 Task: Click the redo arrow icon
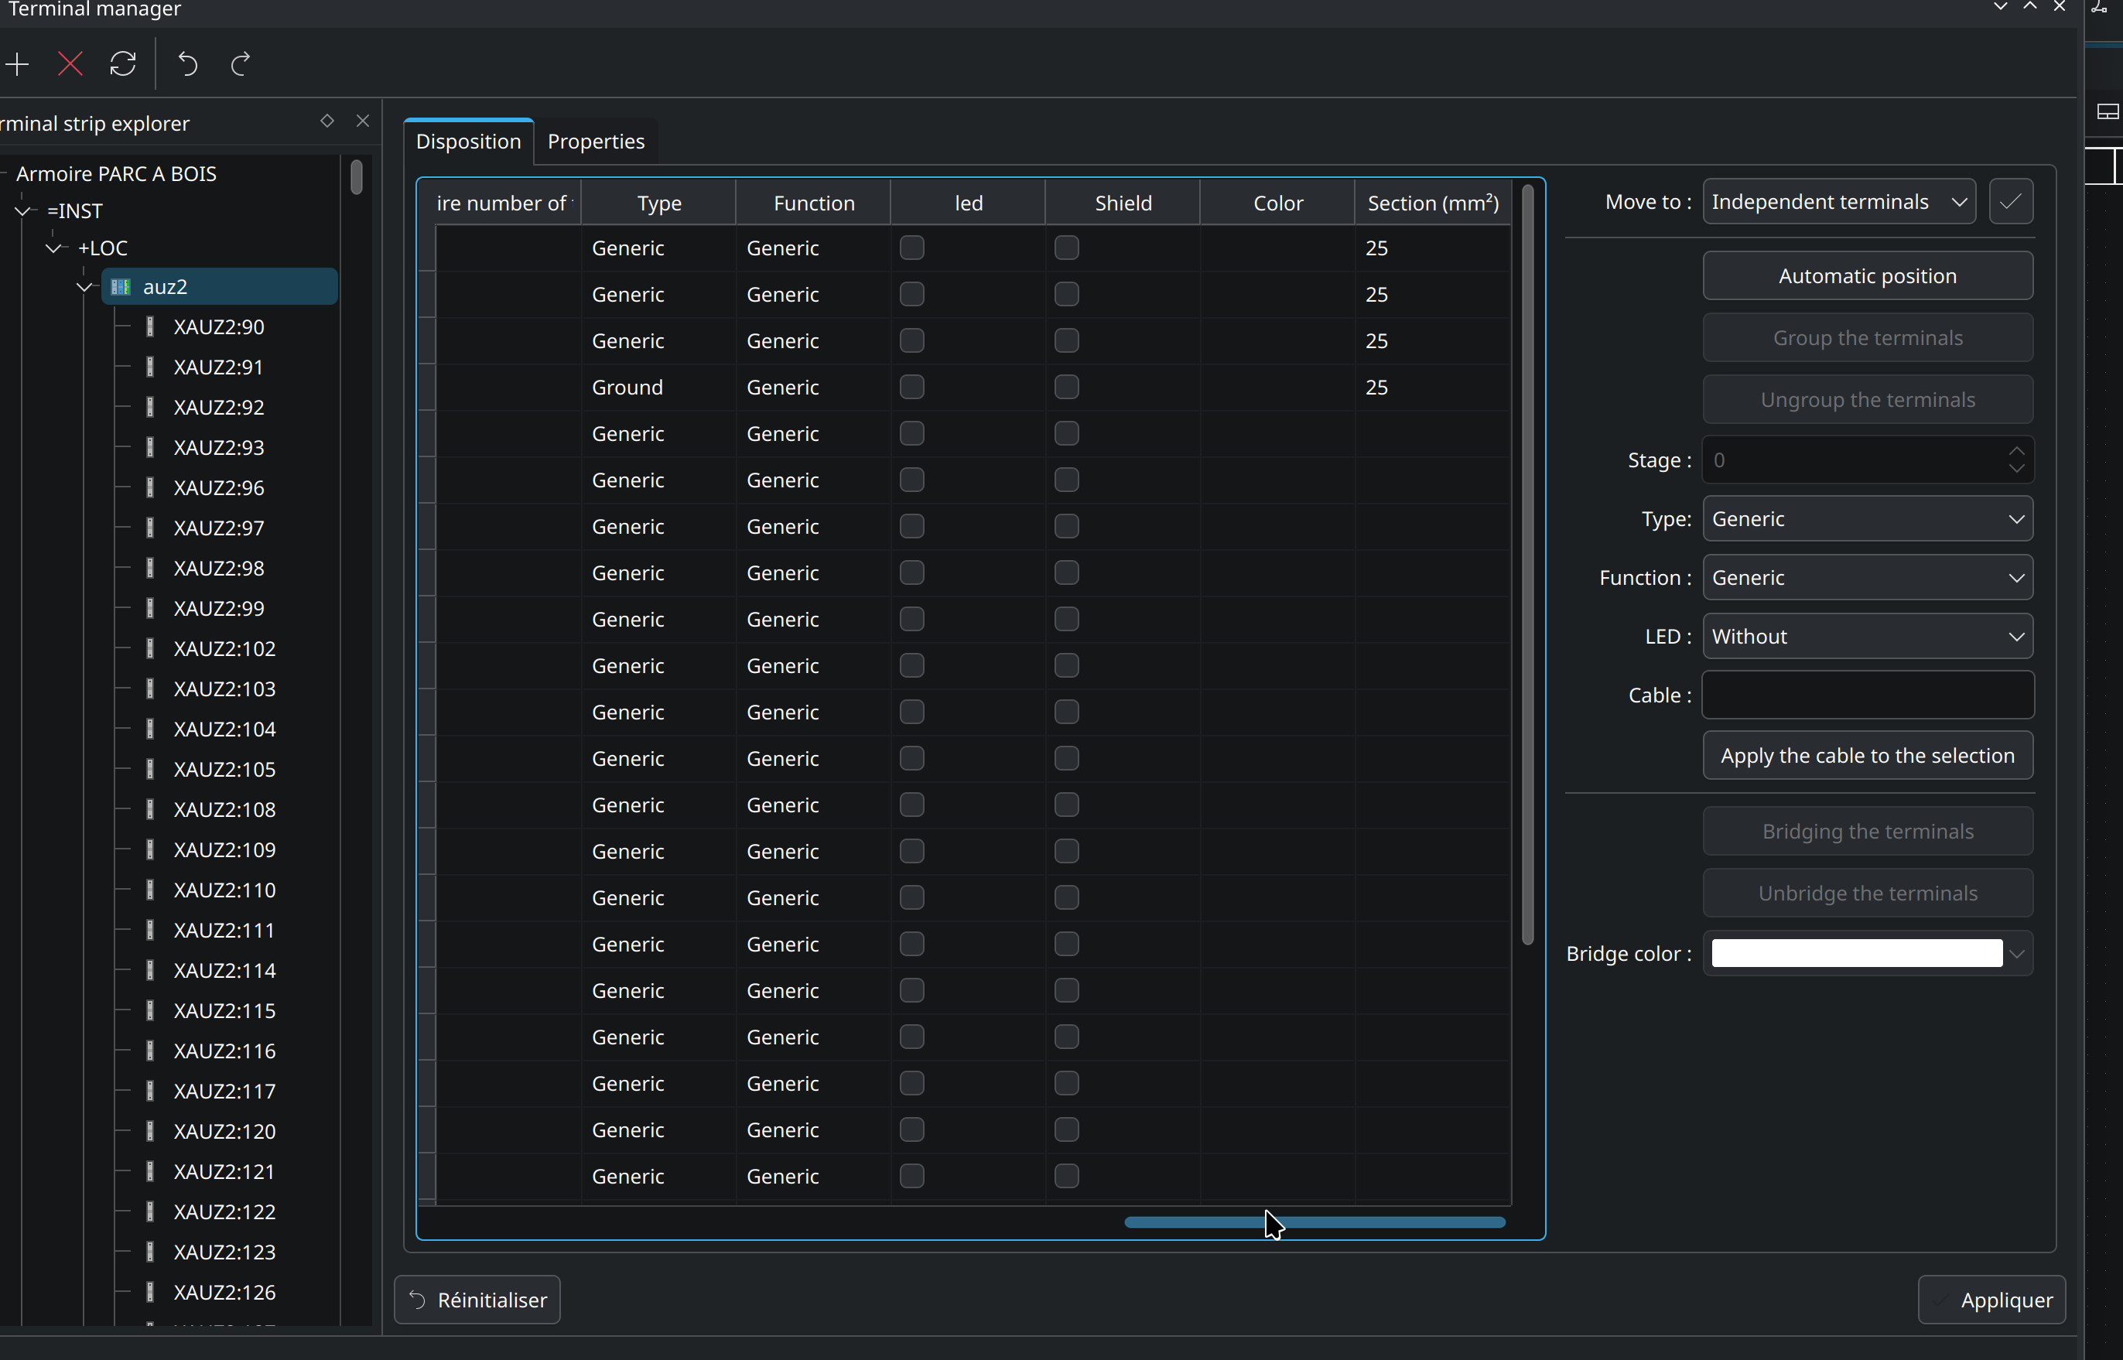pyautogui.click(x=240, y=63)
